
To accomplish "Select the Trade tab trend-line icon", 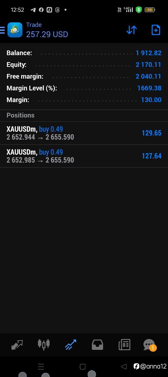I will pyautogui.click(x=70, y=345).
